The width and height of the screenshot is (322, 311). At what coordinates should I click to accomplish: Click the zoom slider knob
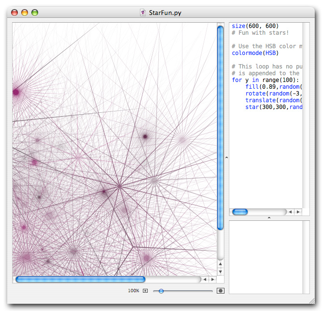pos(161,291)
